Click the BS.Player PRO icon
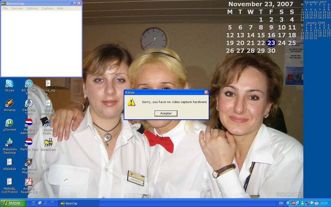The height and width of the screenshot is (207, 331). click(29, 84)
